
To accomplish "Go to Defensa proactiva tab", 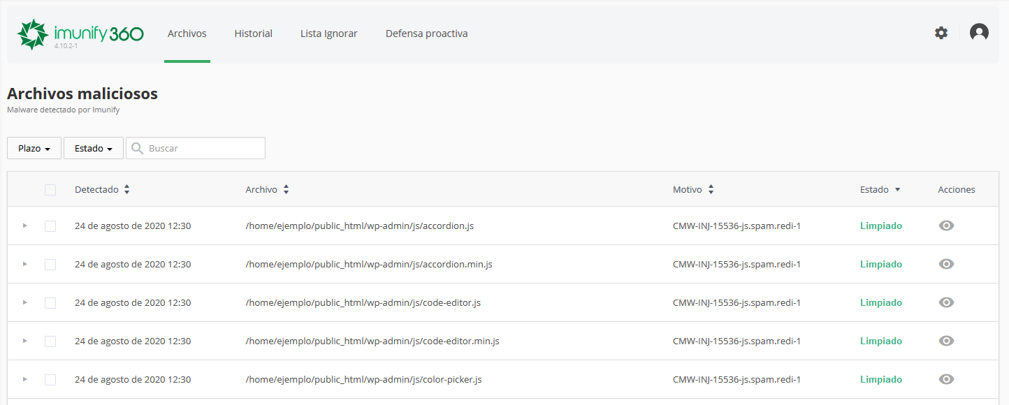I will point(426,34).
